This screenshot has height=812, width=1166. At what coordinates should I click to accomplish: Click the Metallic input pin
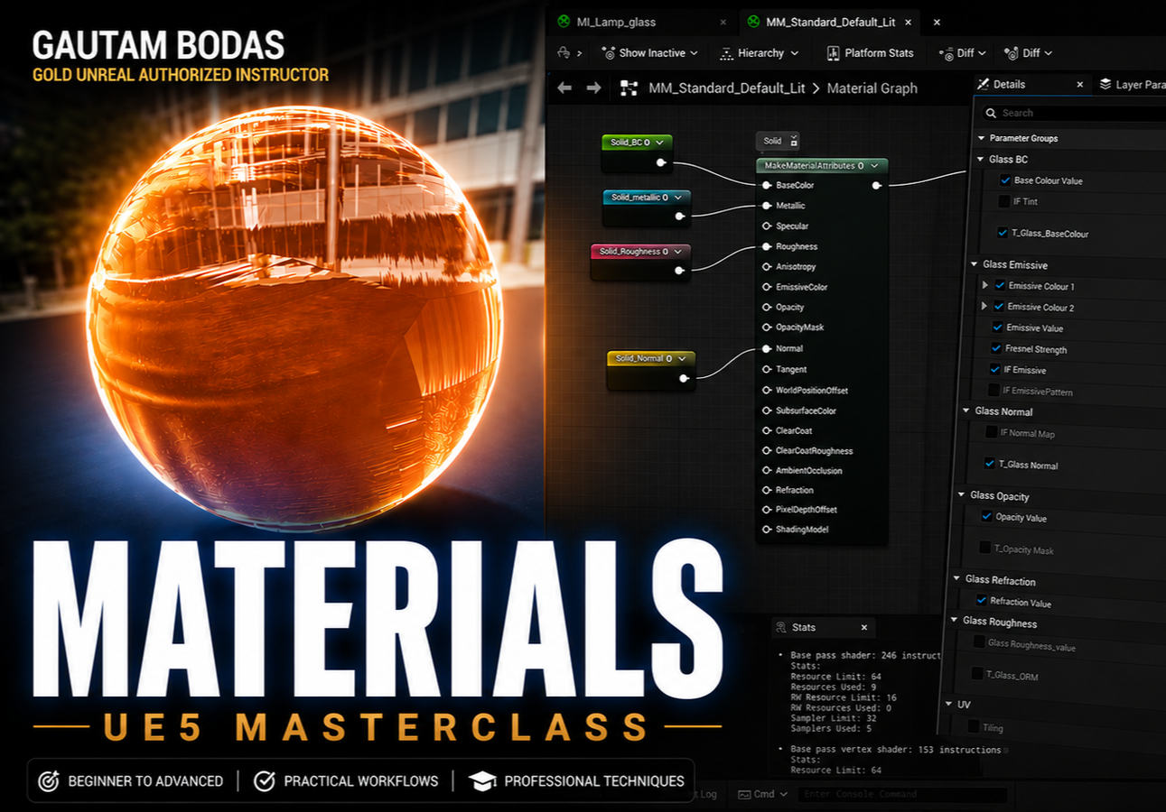click(767, 206)
